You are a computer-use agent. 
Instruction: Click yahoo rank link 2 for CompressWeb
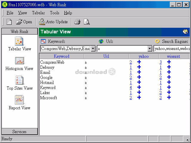[131, 62]
